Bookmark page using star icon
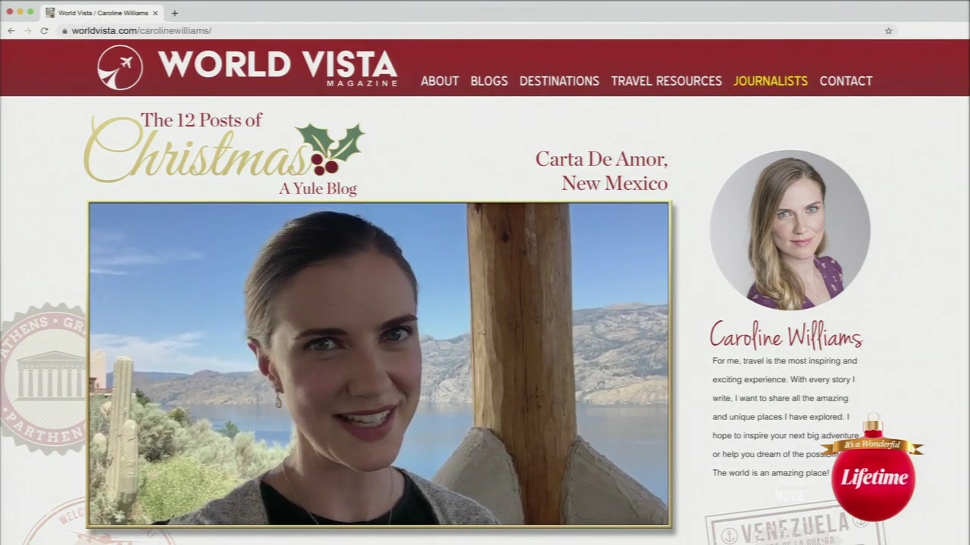This screenshot has width=970, height=545. [x=888, y=31]
